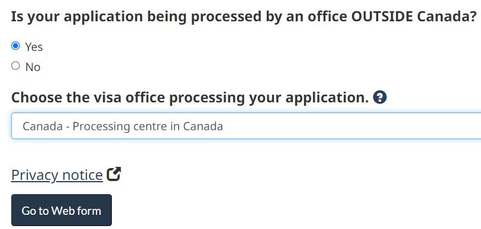Open the visa office dropdown
The height and width of the screenshot is (229, 481).
[246, 126]
